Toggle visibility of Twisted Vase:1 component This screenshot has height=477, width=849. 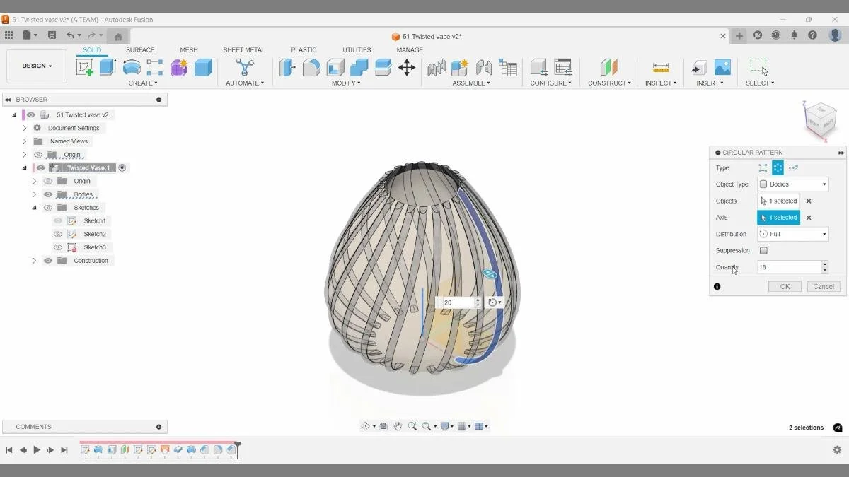pos(41,168)
